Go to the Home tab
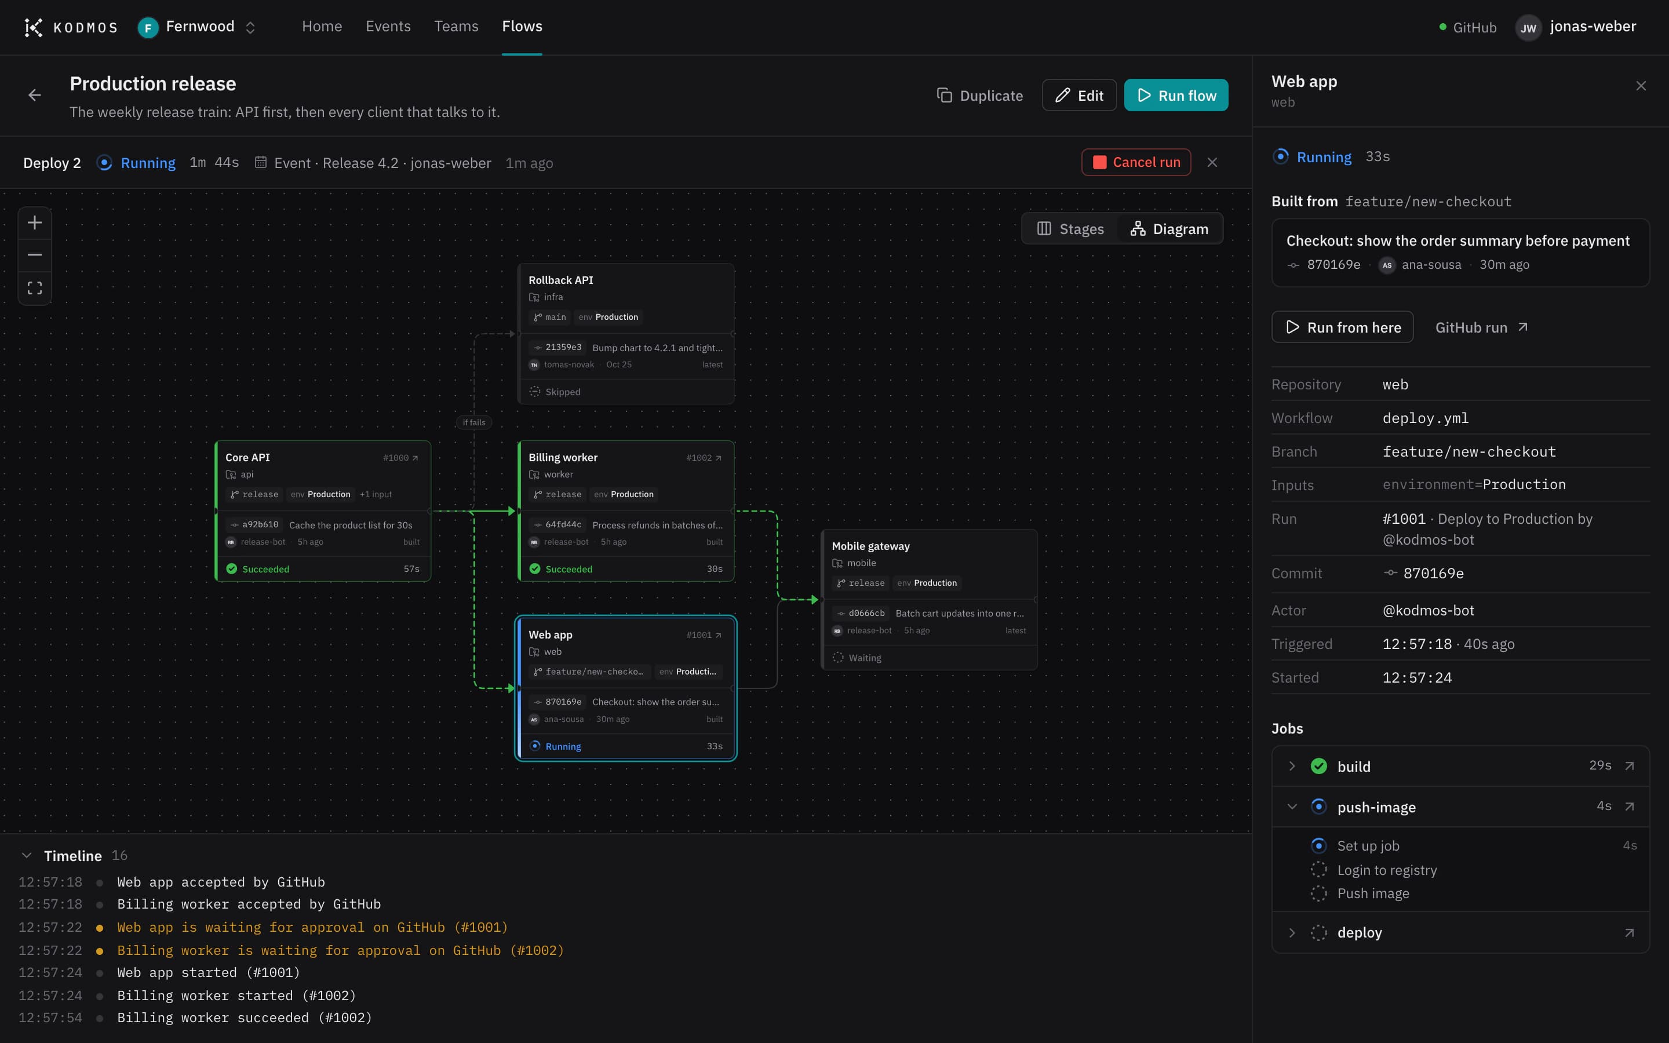The height and width of the screenshot is (1043, 1669). coord(322,26)
